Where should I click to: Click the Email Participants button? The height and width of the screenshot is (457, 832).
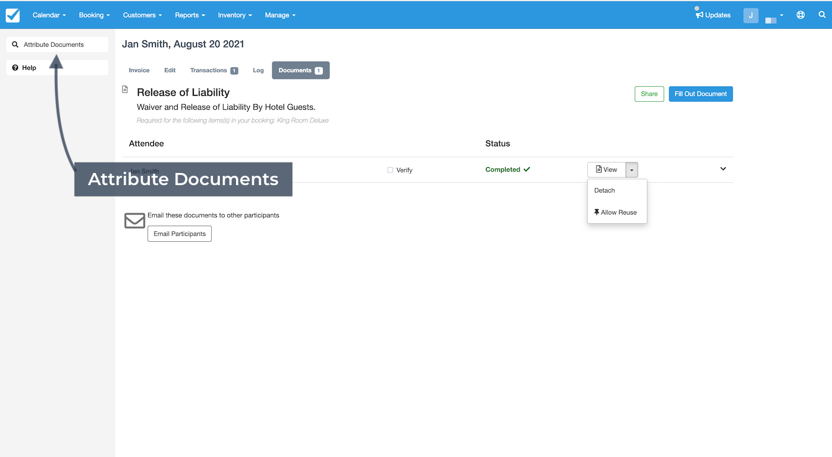[179, 234]
